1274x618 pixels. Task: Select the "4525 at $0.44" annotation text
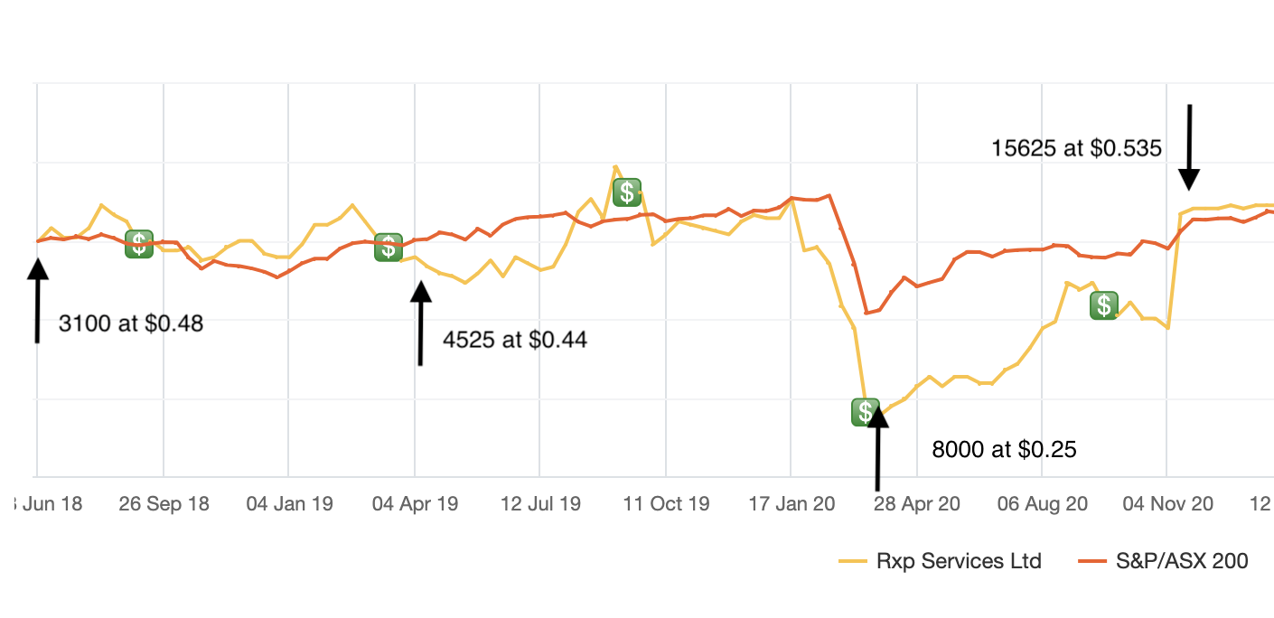pyautogui.click(x=515, y=340)
